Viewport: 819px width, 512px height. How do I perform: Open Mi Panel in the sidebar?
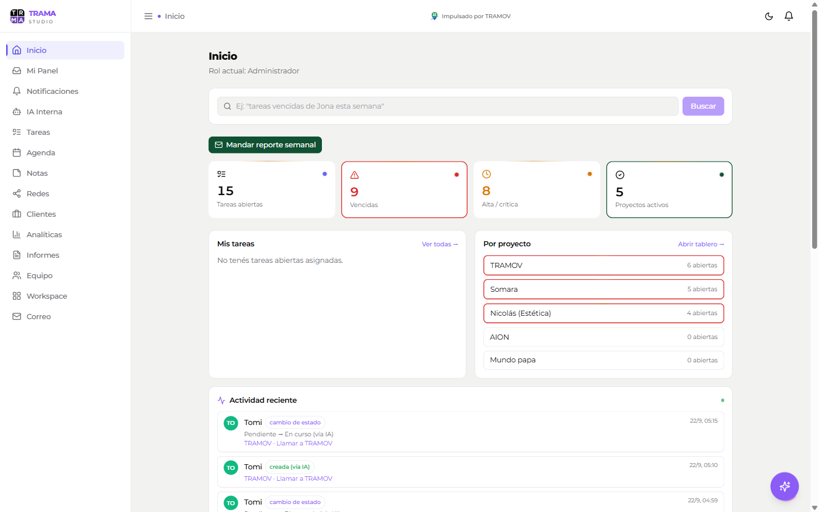click(65, 71)
